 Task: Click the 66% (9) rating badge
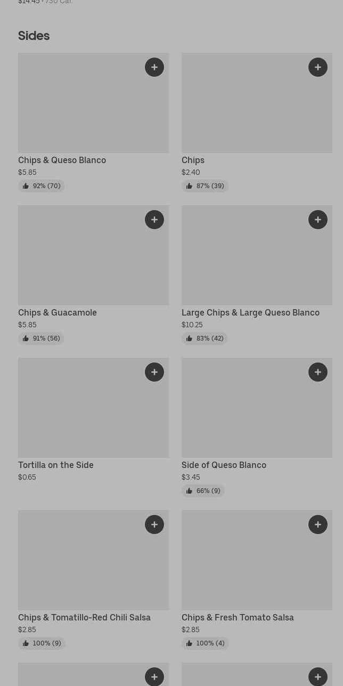point(203,491)
